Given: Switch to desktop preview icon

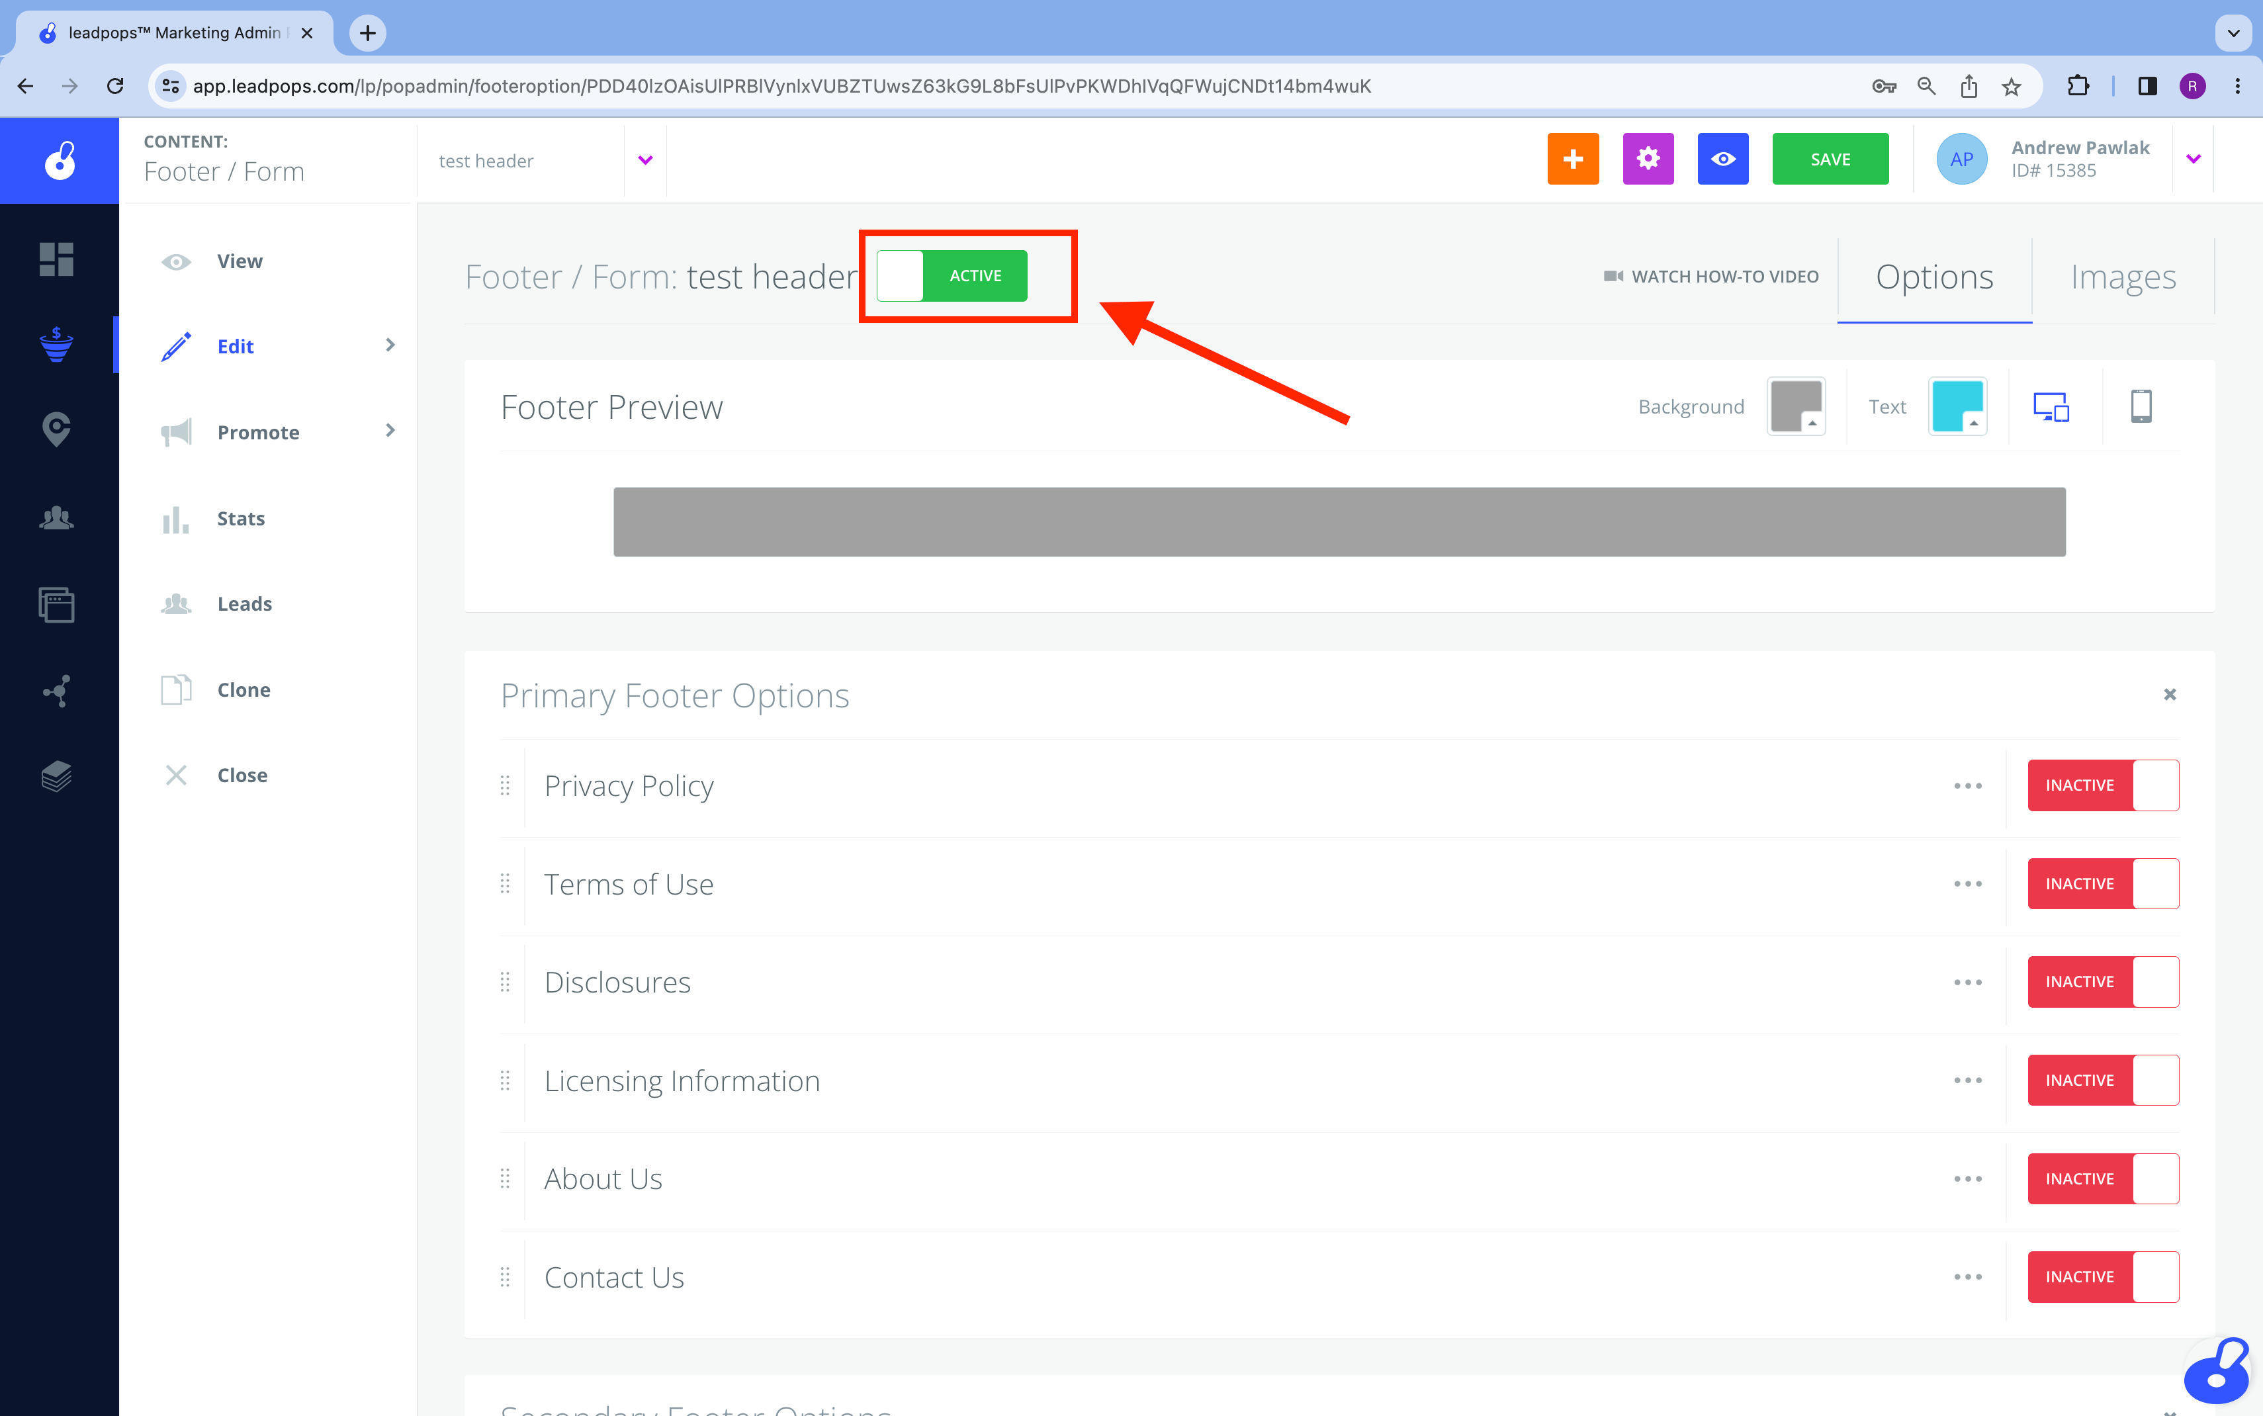Looking at the screenshot, I should 2051,406.
